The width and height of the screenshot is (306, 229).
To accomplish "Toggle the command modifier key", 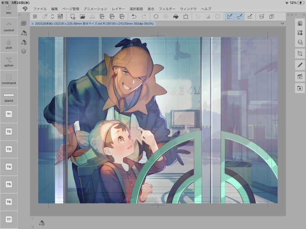I will 9,79.
